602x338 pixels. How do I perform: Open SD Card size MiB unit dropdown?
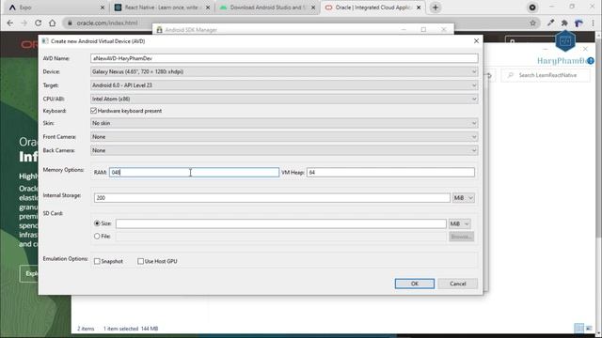[460, 223]
